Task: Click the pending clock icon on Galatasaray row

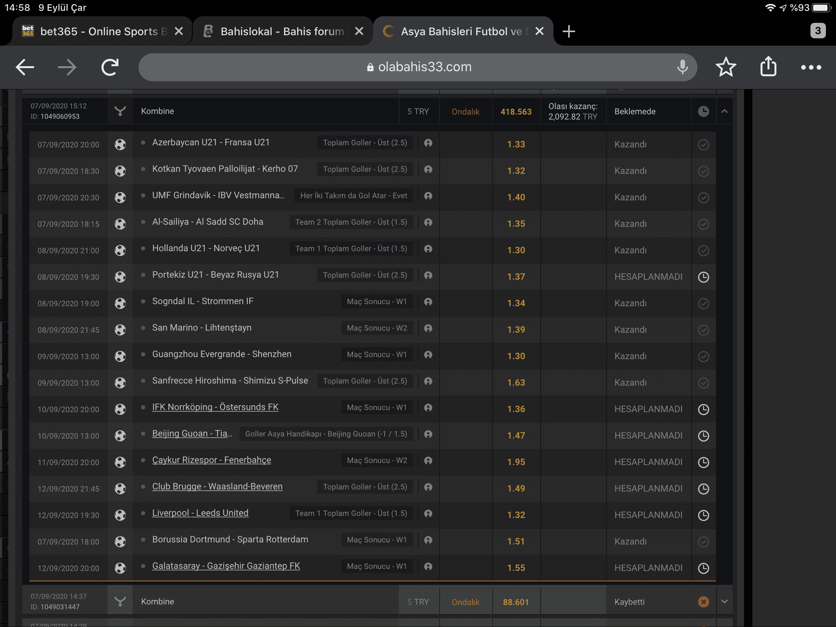Action: pyautogui.click(x=703, y=568)
